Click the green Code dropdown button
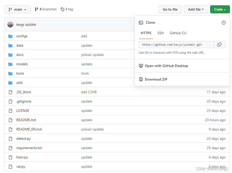The height and width of the screenshot is (173, 232). 220,9
